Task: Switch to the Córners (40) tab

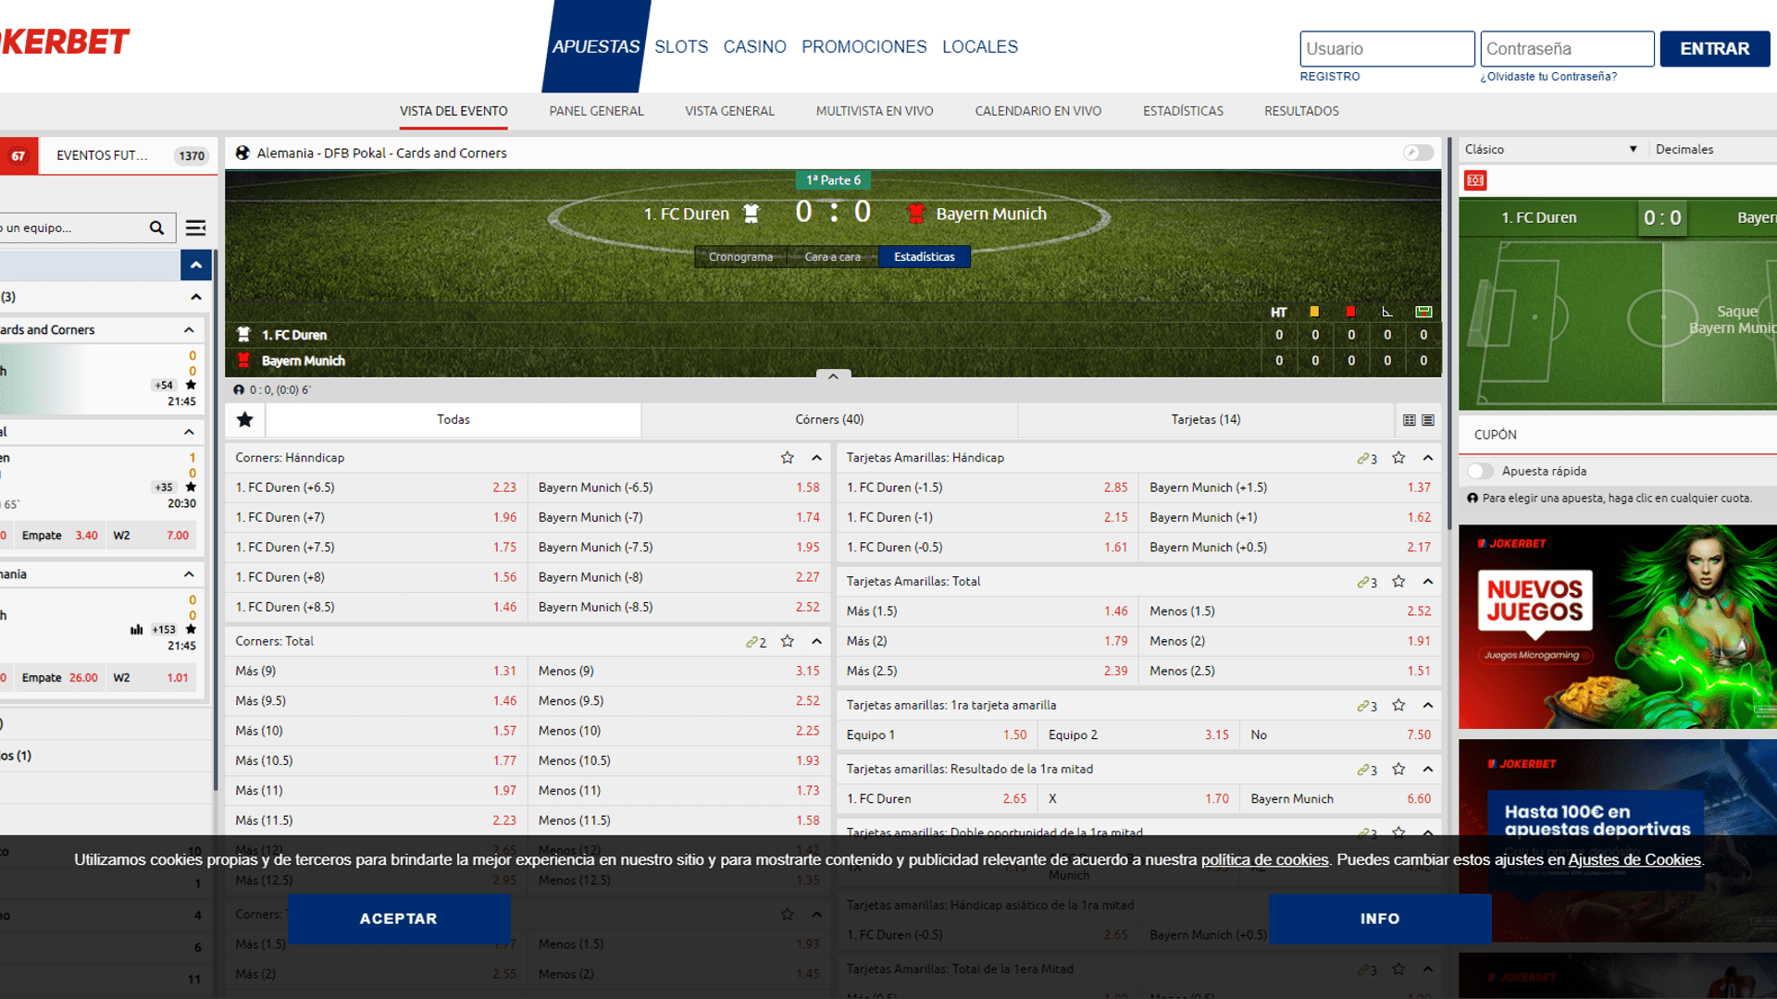Action: [x=829, y=420]
